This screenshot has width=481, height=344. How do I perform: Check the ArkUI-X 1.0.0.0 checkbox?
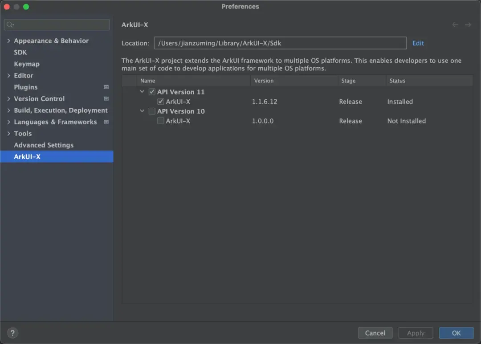[x=161, y=121]
